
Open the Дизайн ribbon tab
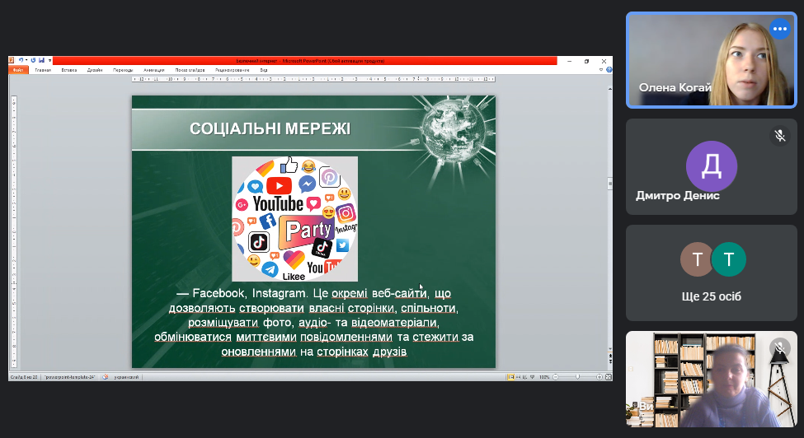95,70
